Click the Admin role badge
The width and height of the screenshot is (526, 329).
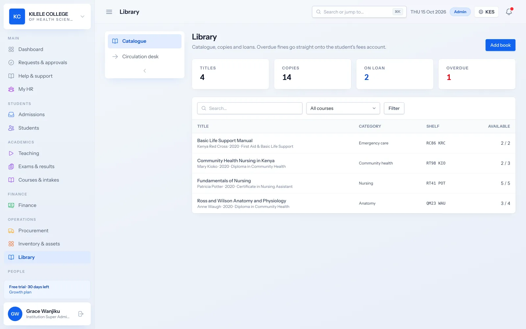click(460, 12)
